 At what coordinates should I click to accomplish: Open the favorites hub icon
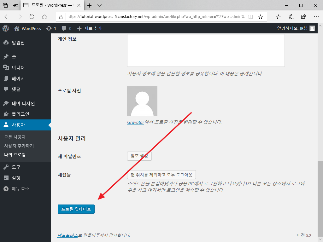tap(279, 17)
